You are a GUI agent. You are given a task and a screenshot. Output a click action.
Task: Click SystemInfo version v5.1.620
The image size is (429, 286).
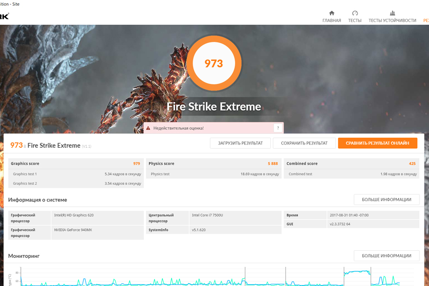pyautogui.click(x=199, y=230)
